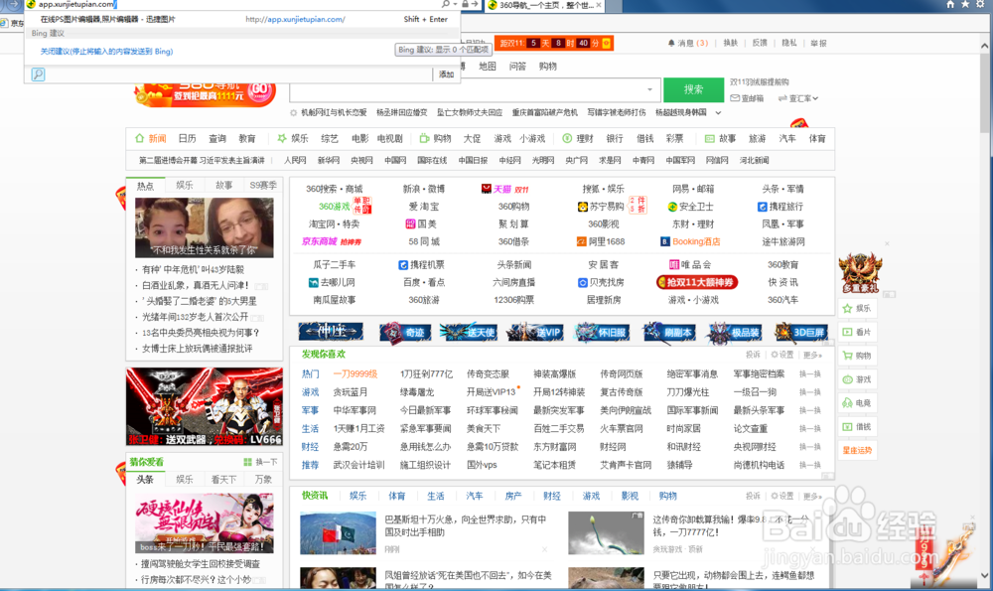Open the 看片 sidebar shortcut
The width and height of the screenshot is (993, 591).
pyautogui.click(x=856, y=332)
